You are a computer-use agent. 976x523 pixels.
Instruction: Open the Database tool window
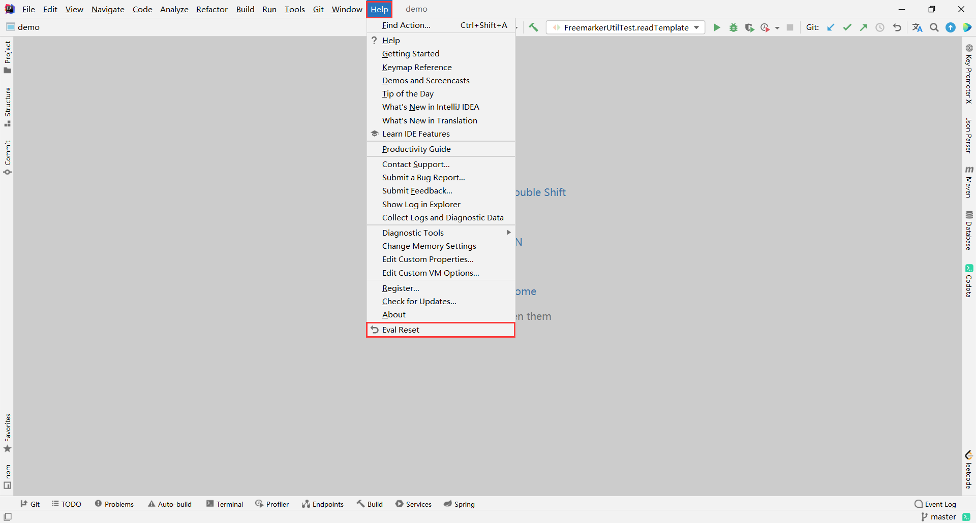click(x=969, y=231)
